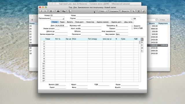
Task: Click the Дата field 14/4/2018
Action: 61,26
